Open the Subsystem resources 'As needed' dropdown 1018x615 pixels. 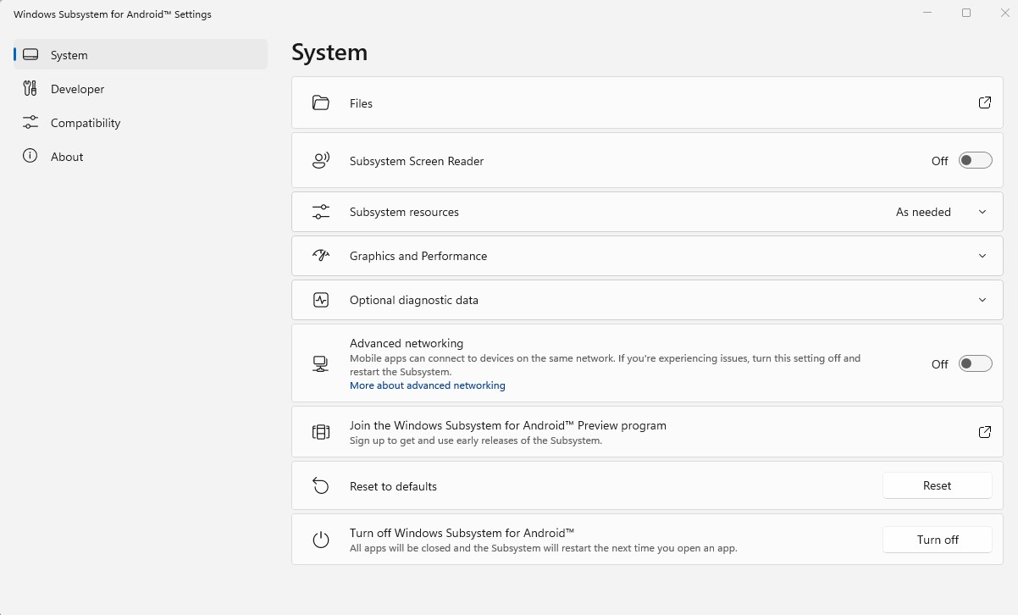click(923, 212)
